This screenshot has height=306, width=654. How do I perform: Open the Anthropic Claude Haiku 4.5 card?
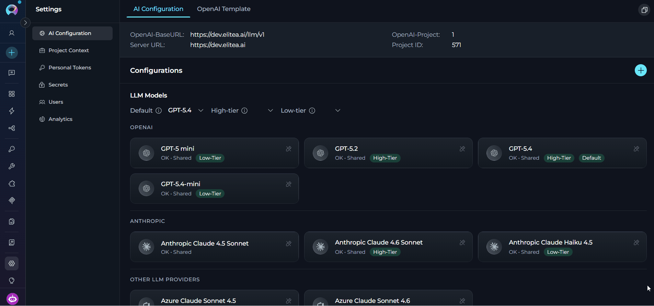(562, 247)
